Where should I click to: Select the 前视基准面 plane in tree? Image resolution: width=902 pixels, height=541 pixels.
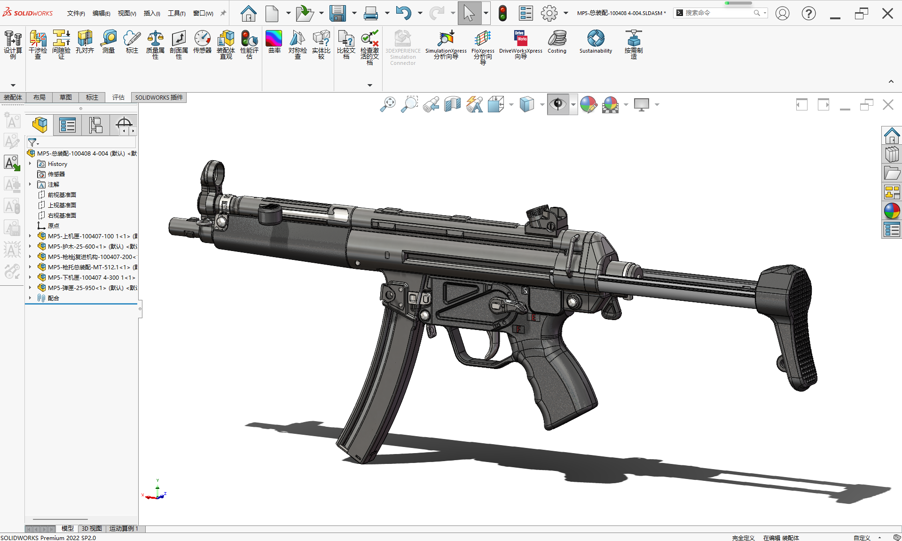pos(62,195)
